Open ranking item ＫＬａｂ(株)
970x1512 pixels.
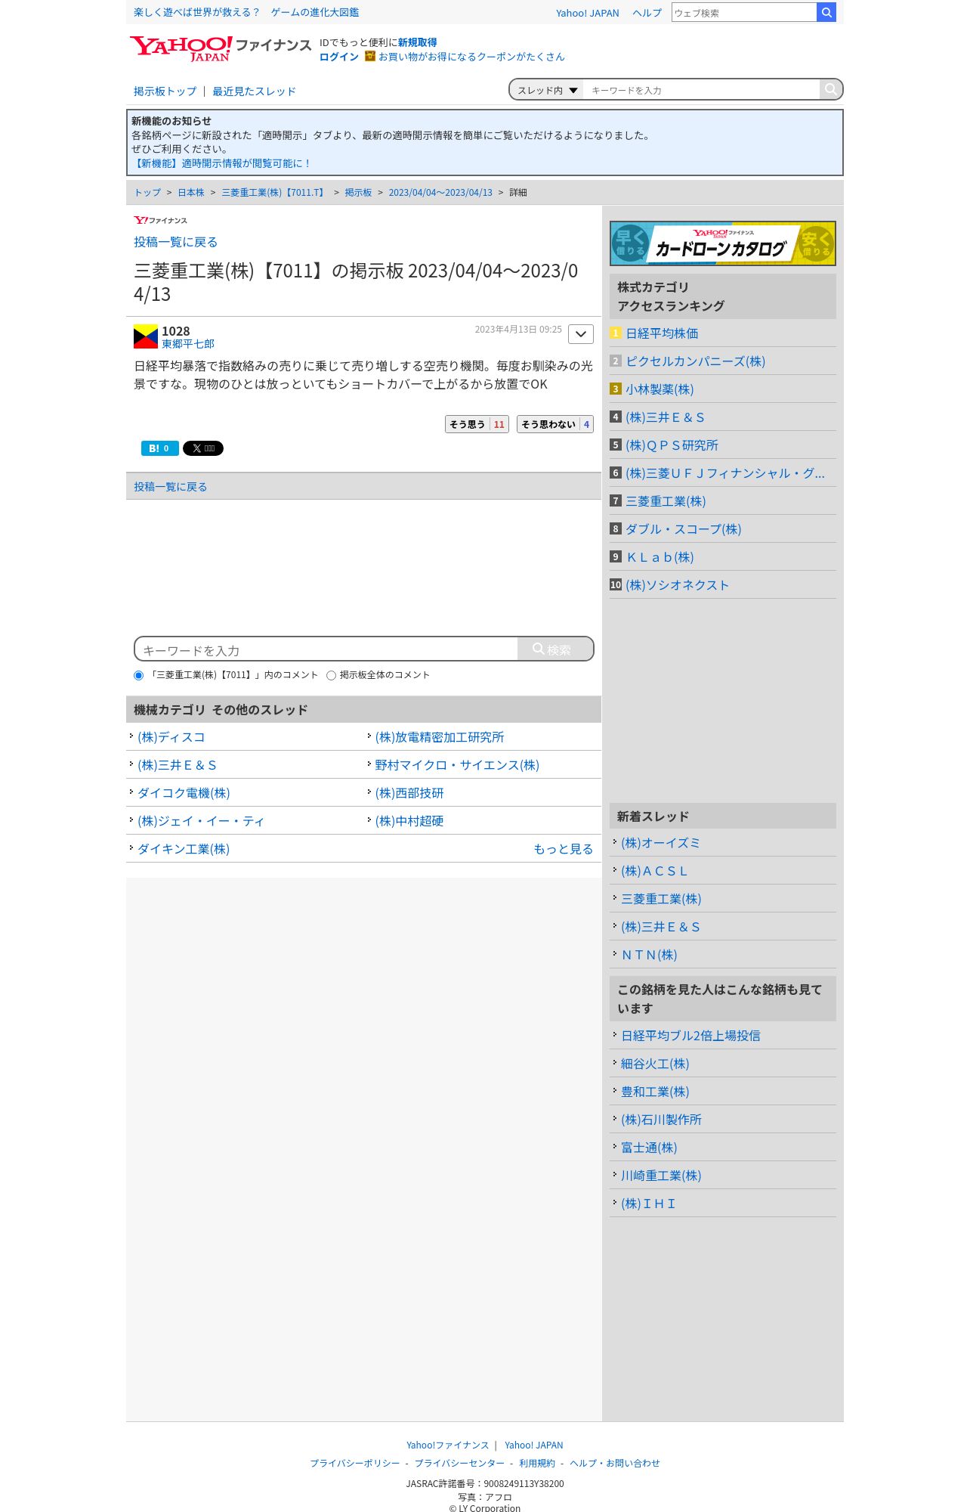click(660, 557)
